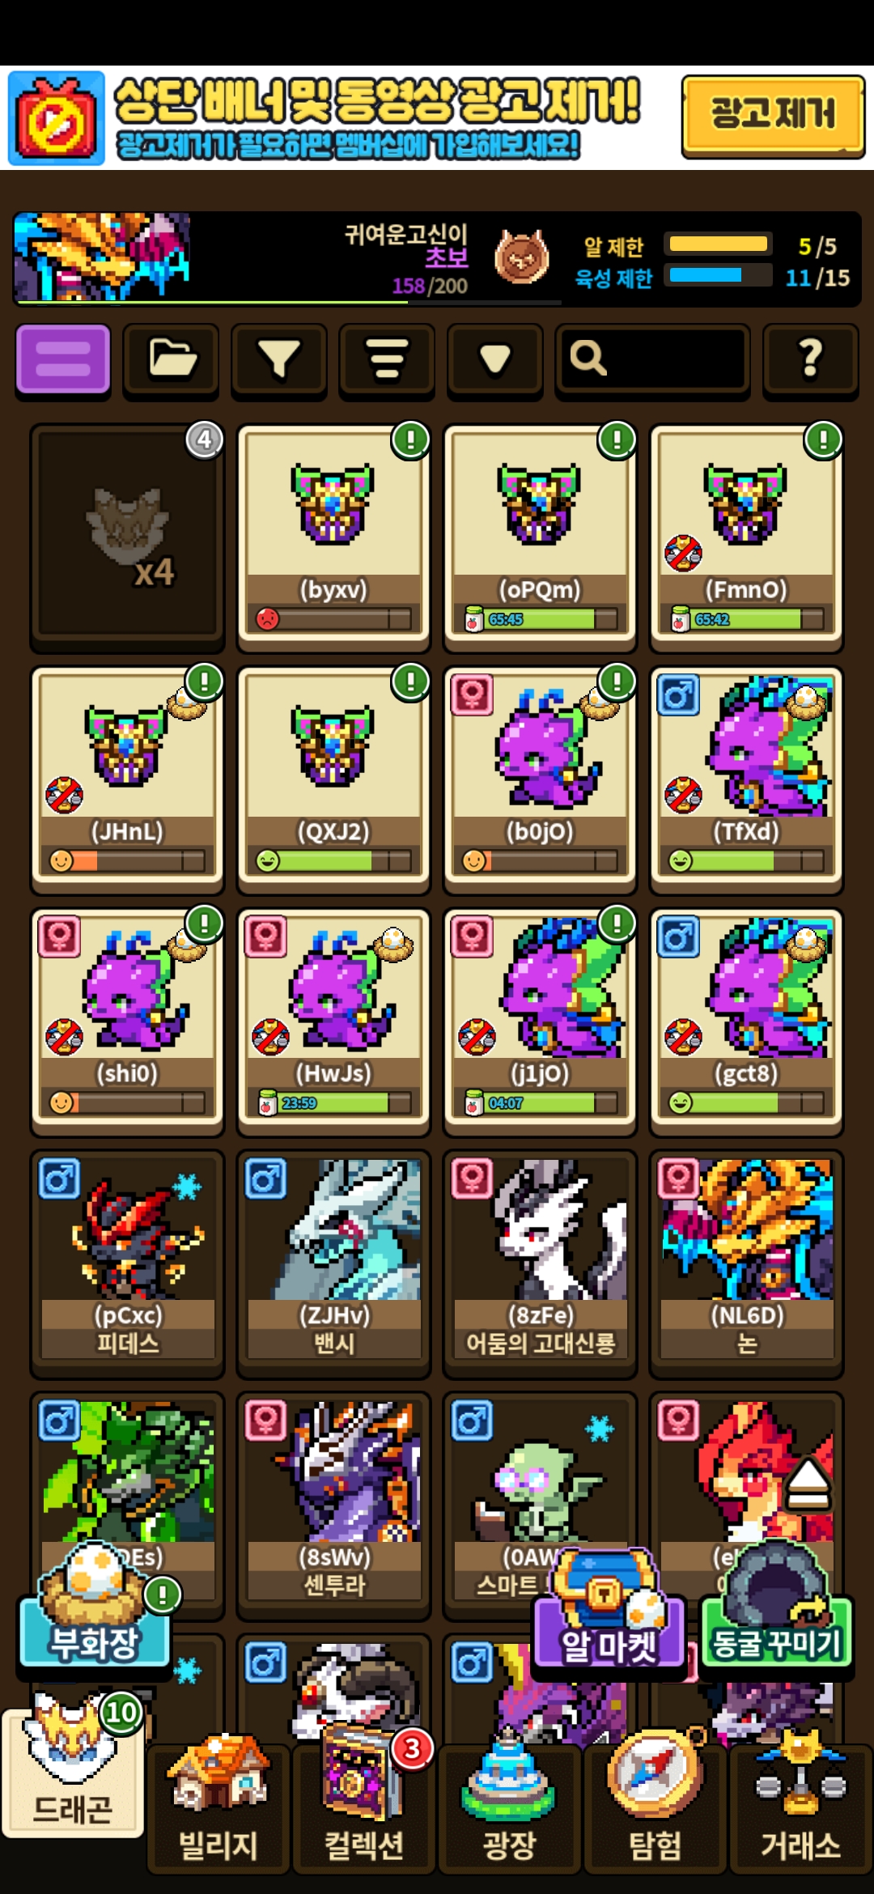
Task: Switch to the 컬렉션 collection tab
Action: coord(364,1807)
